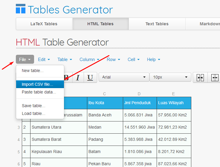
Task: Click the split cells toolbar icon
Action: (x=215, y=78)
